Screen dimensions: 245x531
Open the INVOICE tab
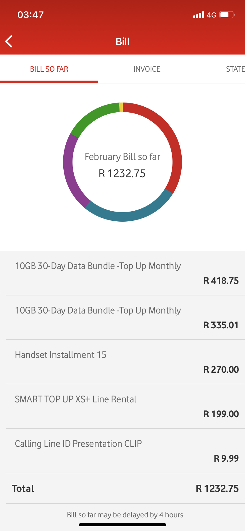point(147,69)
